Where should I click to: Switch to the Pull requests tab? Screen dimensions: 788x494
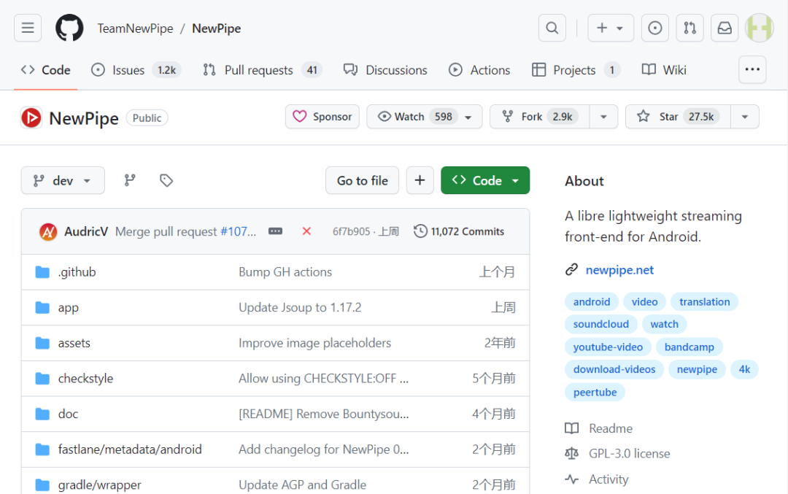(x=262, y=70)
